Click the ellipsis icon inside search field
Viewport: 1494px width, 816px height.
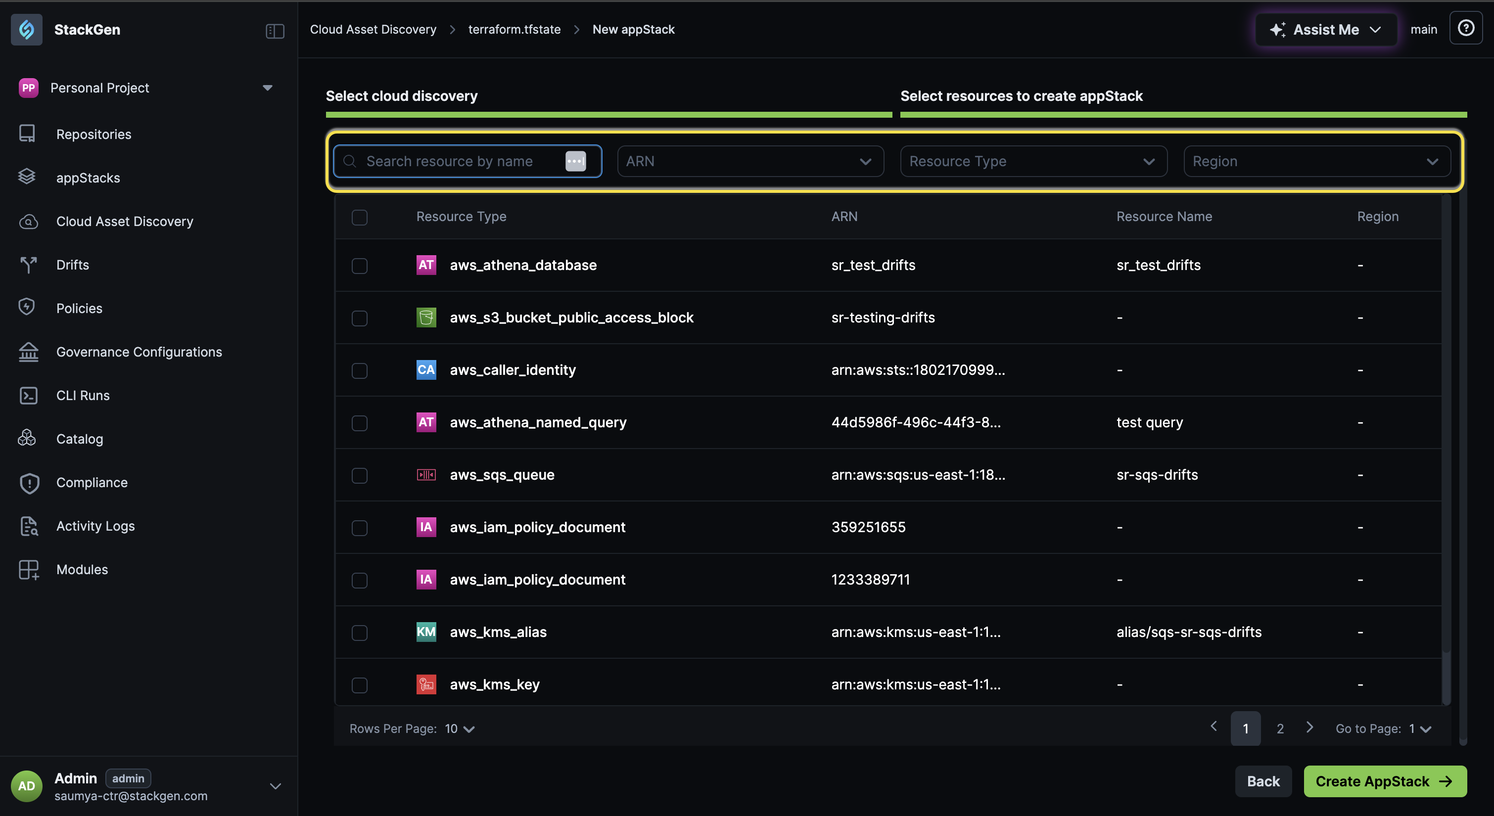(x=575, y=161)
